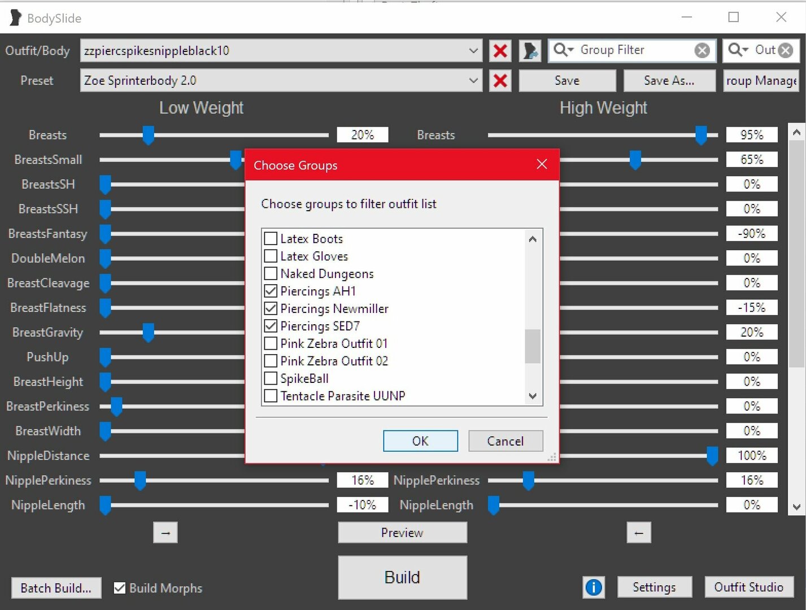The width and height of the screenshot is (806, 610).
Task: Click the Save preset button
Action: (x=567, y=81)
